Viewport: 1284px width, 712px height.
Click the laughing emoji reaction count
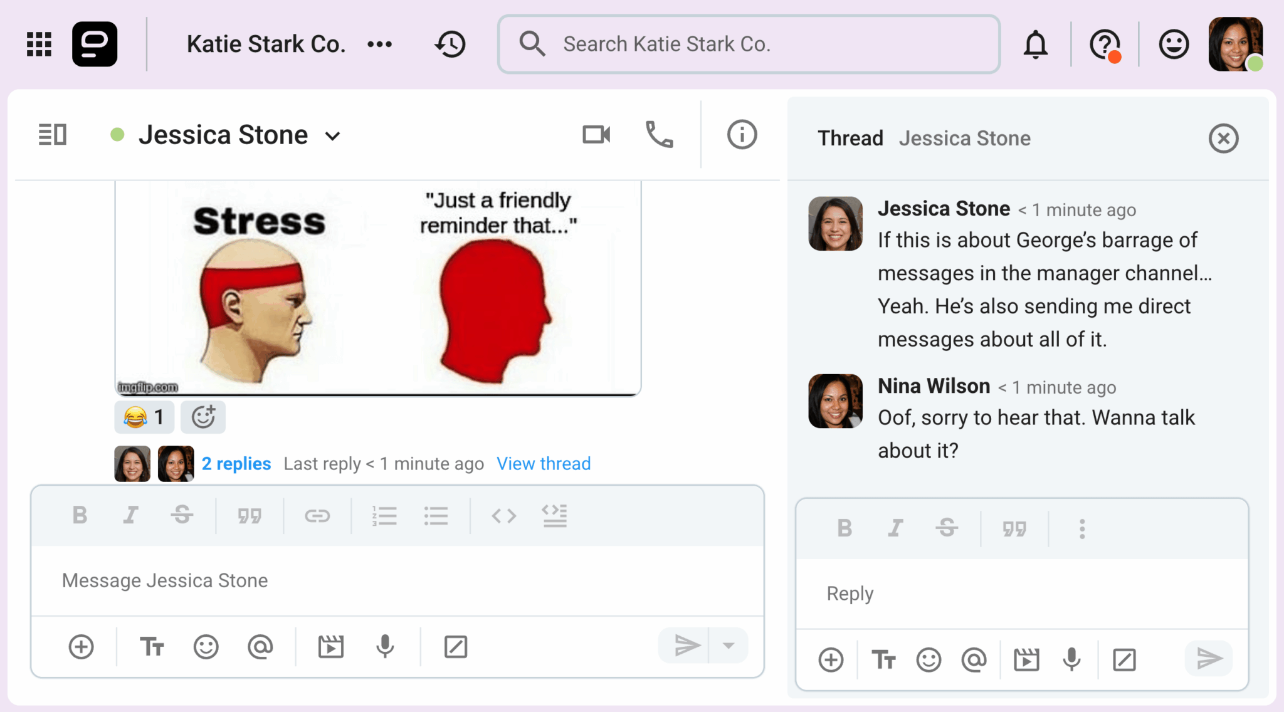144,417
